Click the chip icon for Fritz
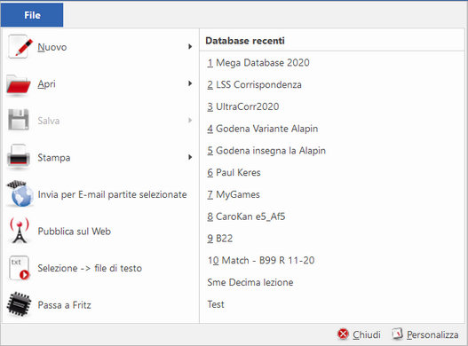 (20, 304)
